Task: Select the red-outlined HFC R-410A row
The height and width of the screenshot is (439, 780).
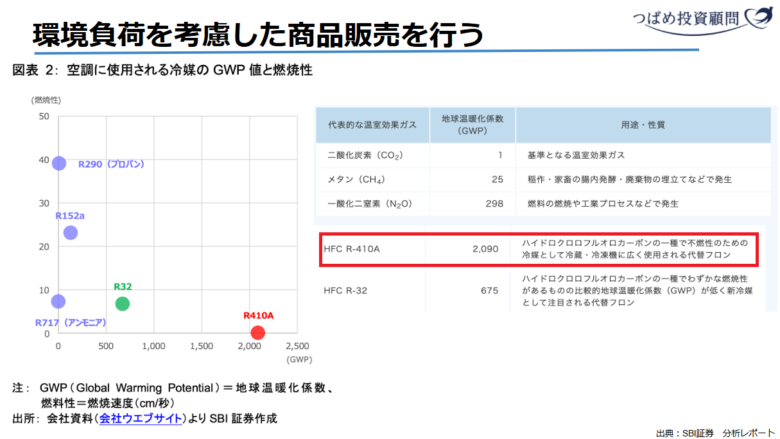Action: (x=539, y=249)
